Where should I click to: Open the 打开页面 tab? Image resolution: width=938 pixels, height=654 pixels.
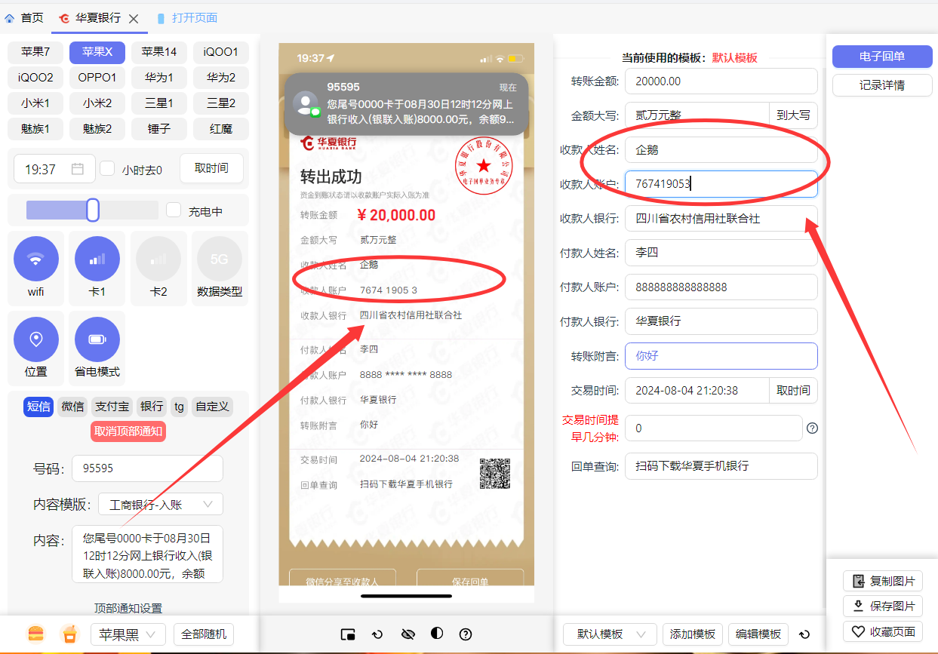[x=186, y=18]
